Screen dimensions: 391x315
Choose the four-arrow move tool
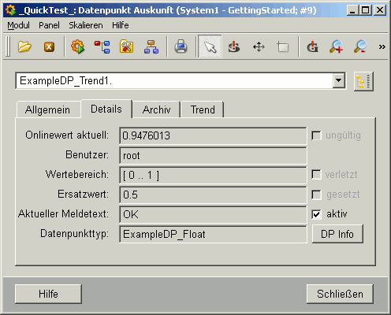(259, 47)
